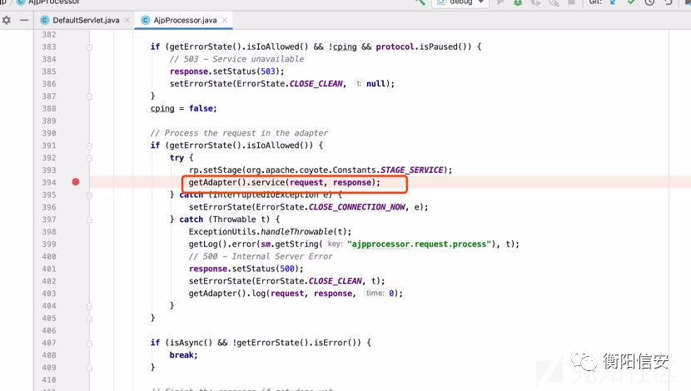Click rp.setStage call on line 393
Screen dimensions: 691x391
pos(321,170)
